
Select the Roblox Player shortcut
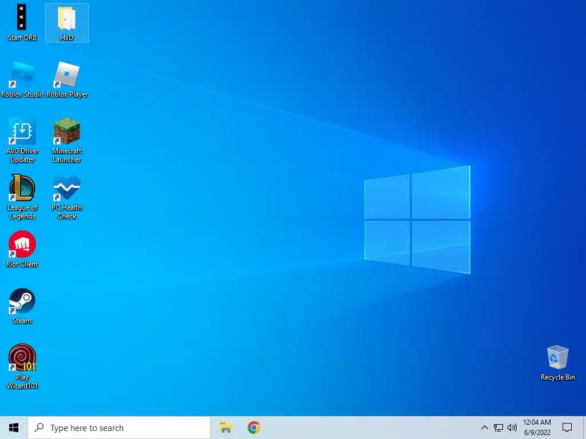67,80
